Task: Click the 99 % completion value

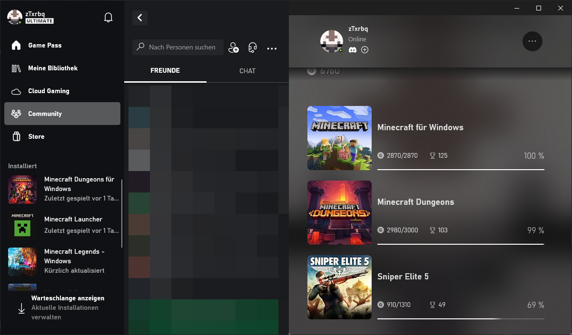Action: (536, 230)
